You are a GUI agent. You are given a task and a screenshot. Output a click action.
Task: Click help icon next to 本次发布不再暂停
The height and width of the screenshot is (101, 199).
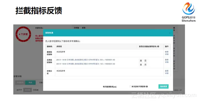tap(147, 87)
